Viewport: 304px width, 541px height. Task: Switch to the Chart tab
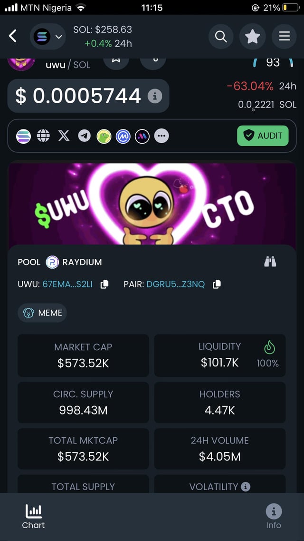[x=33, y=517]
